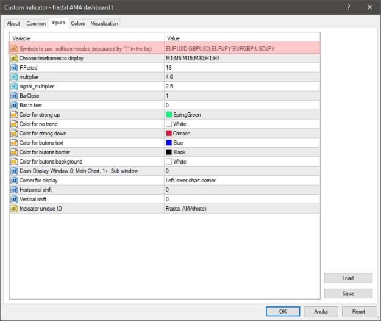The height and width of the screenshot is (321, 381).
Task: Select the Dash Display Window row label
Action: pos(79,171)
